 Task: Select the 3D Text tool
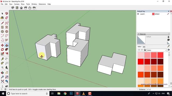(x=7, y=67)
